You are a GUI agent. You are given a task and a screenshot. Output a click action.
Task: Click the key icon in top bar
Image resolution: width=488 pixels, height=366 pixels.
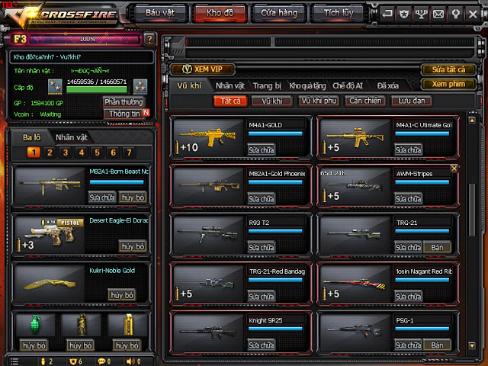[x=455, y=14]
